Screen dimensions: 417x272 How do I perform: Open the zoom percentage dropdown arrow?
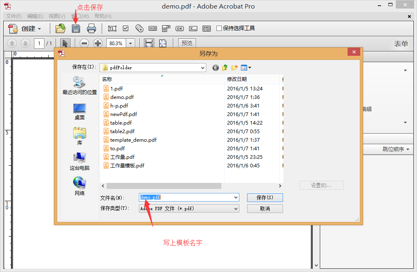130,43
